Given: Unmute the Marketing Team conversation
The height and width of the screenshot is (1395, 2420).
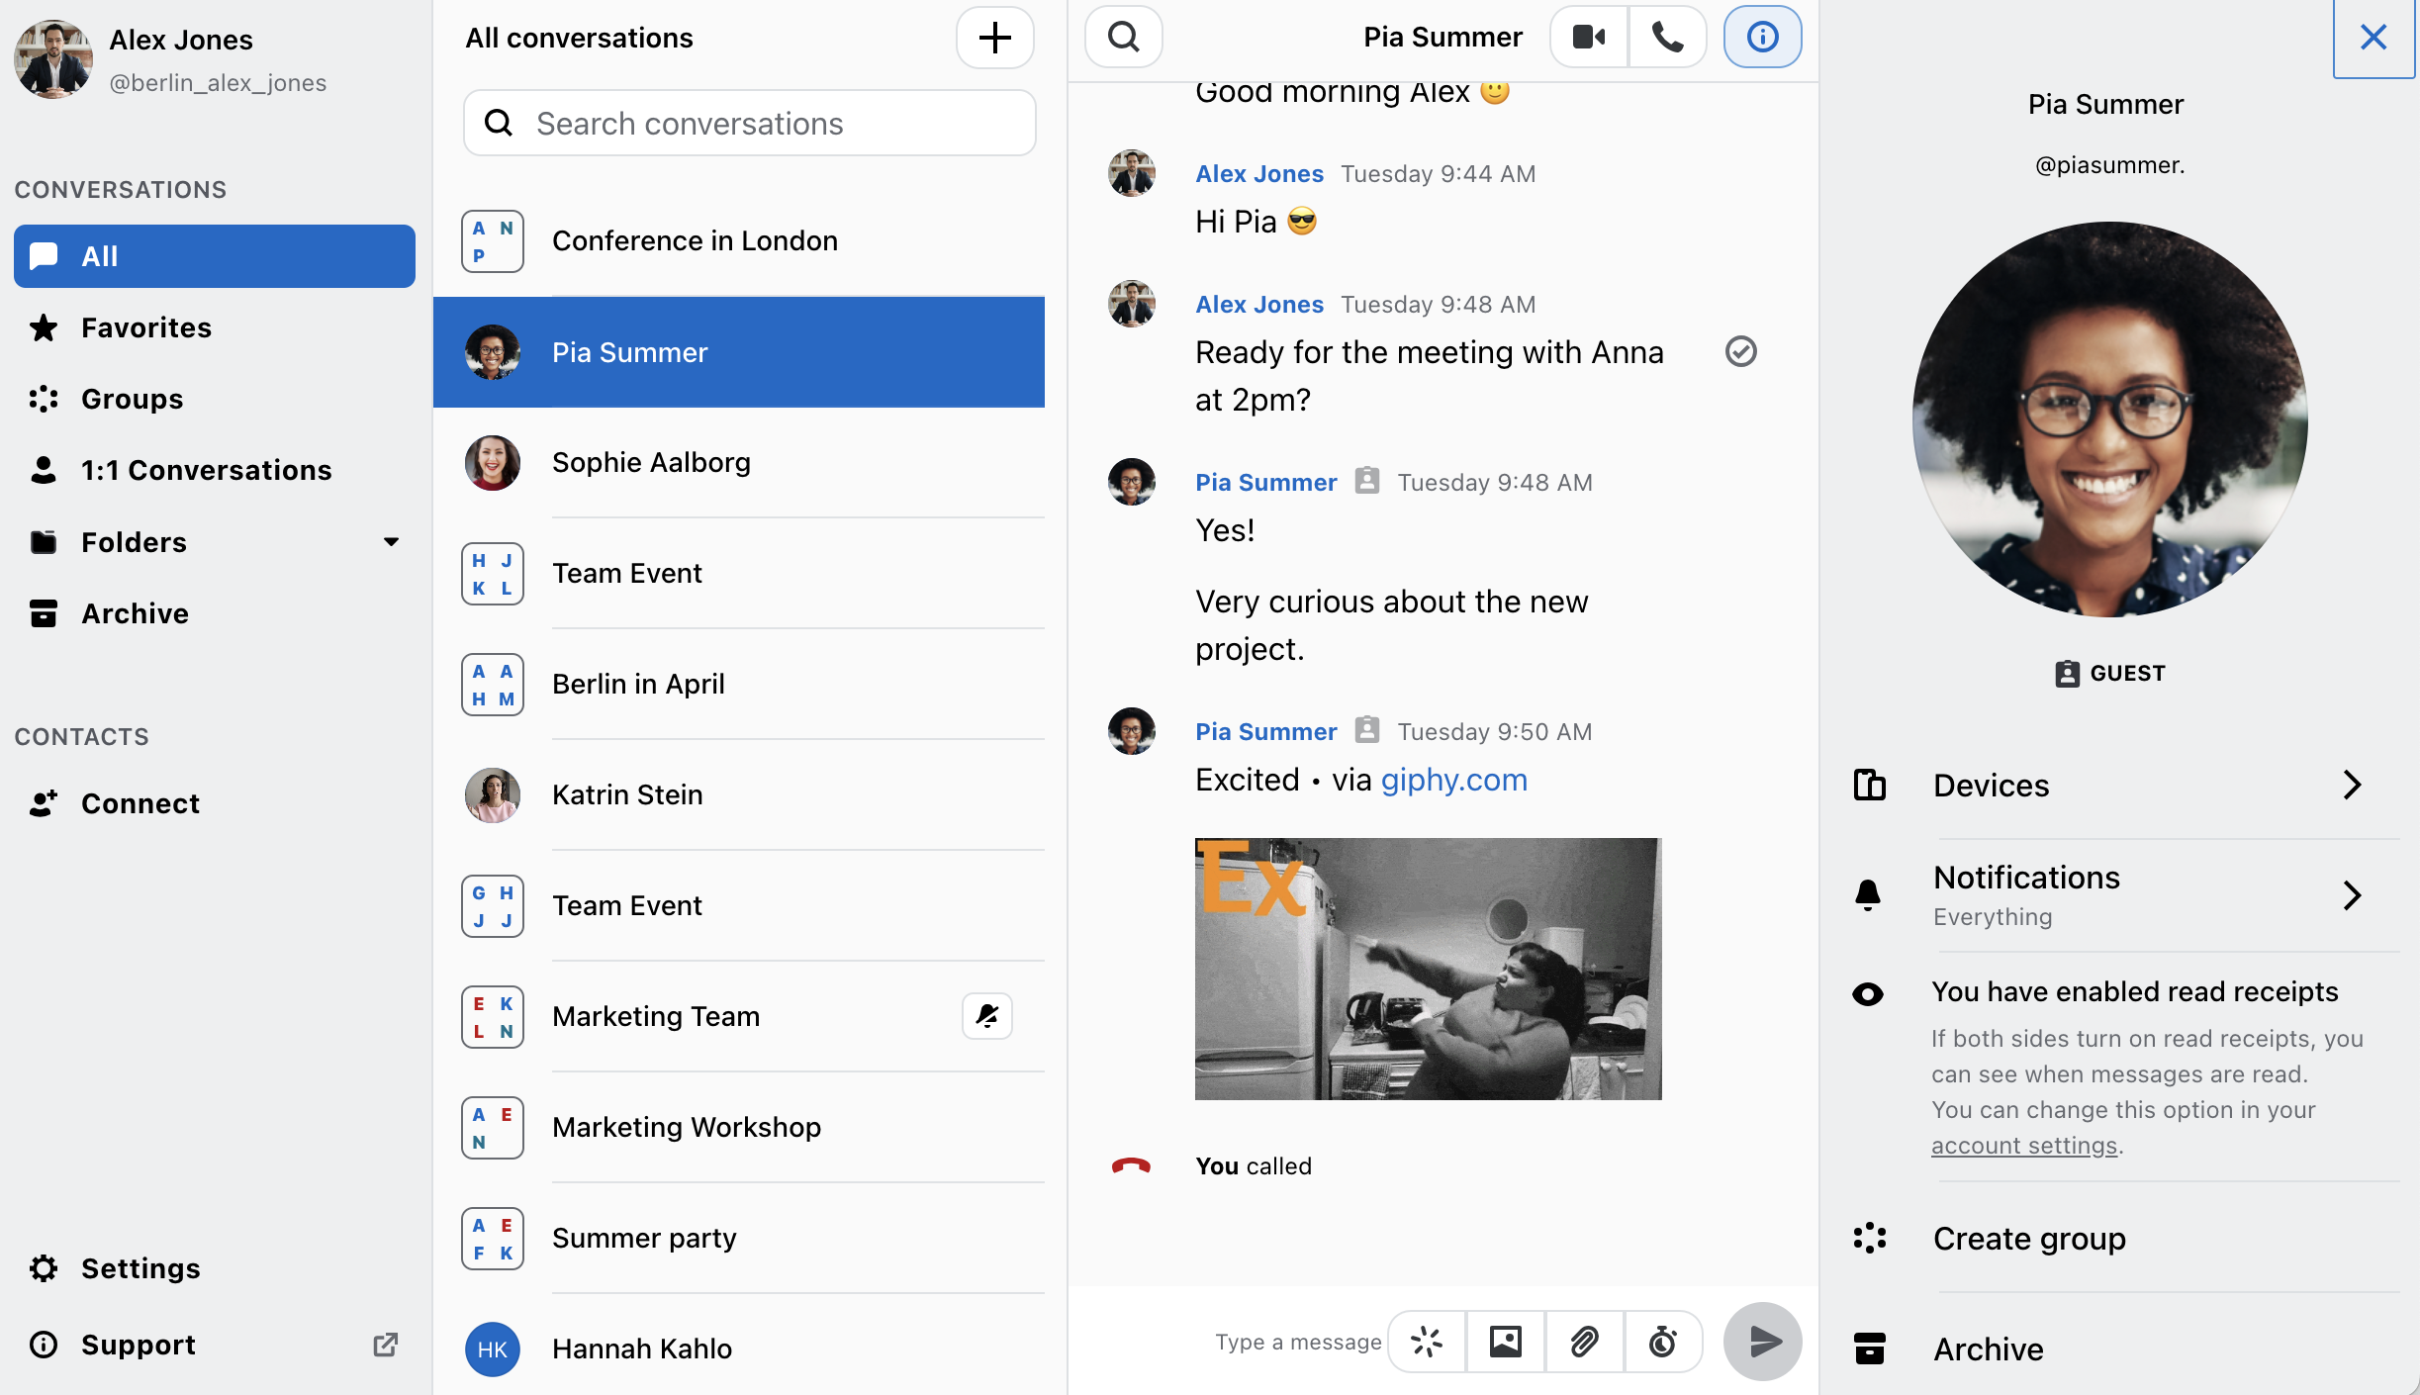Looking at the screenshot, I should click(x=987, y=1016).
